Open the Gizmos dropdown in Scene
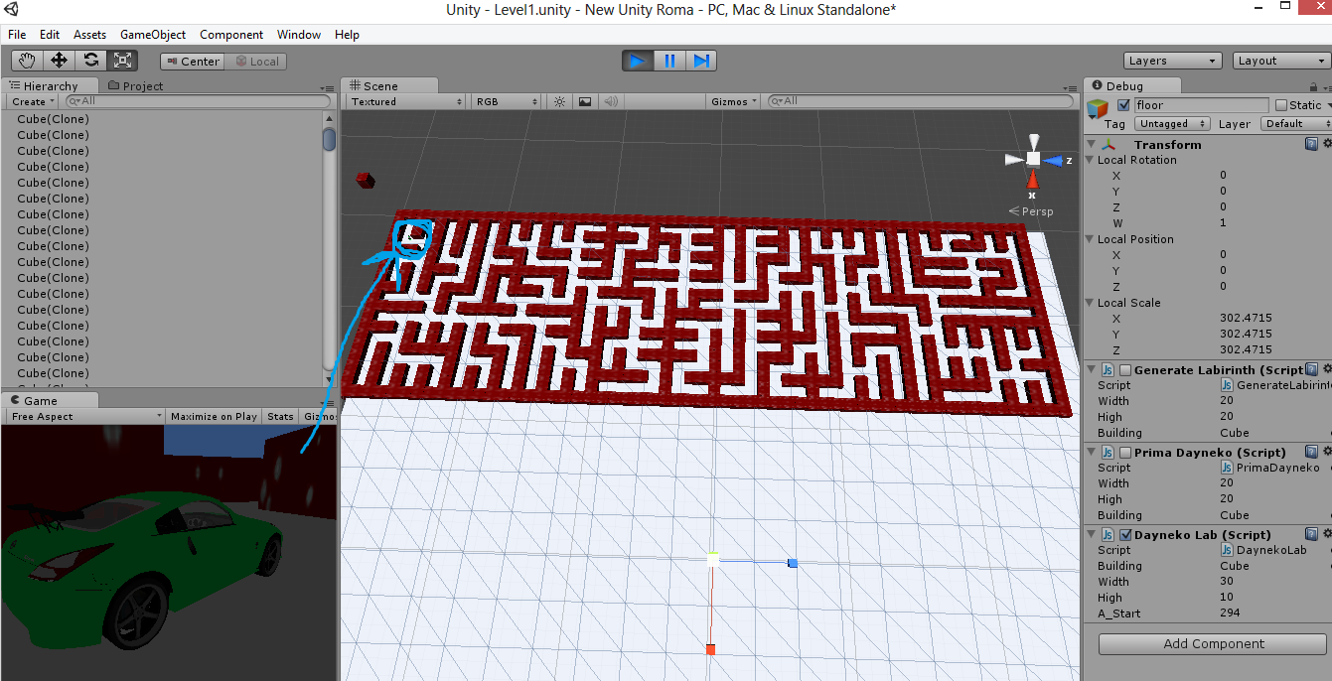1332x681 pixels. 734,101
